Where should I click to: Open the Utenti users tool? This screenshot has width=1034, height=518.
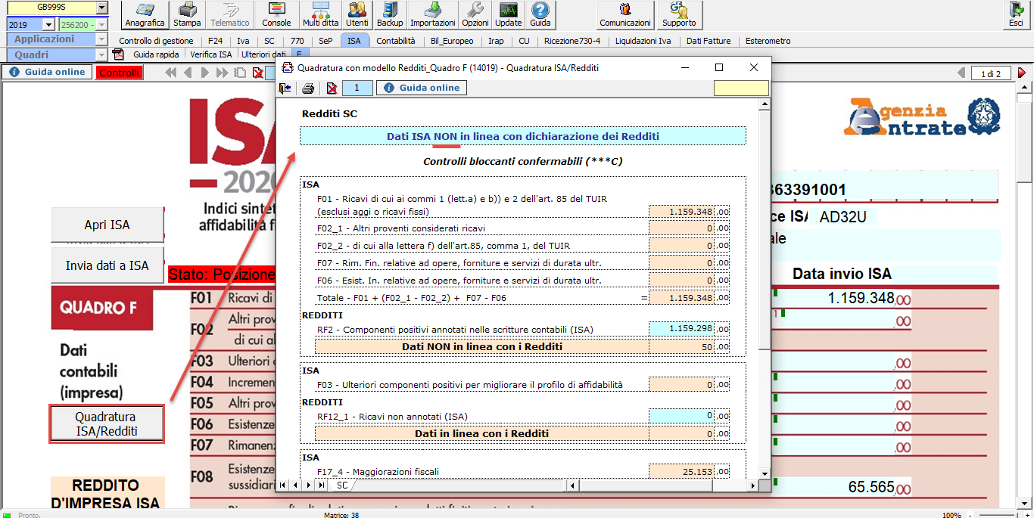coord(357,14)
